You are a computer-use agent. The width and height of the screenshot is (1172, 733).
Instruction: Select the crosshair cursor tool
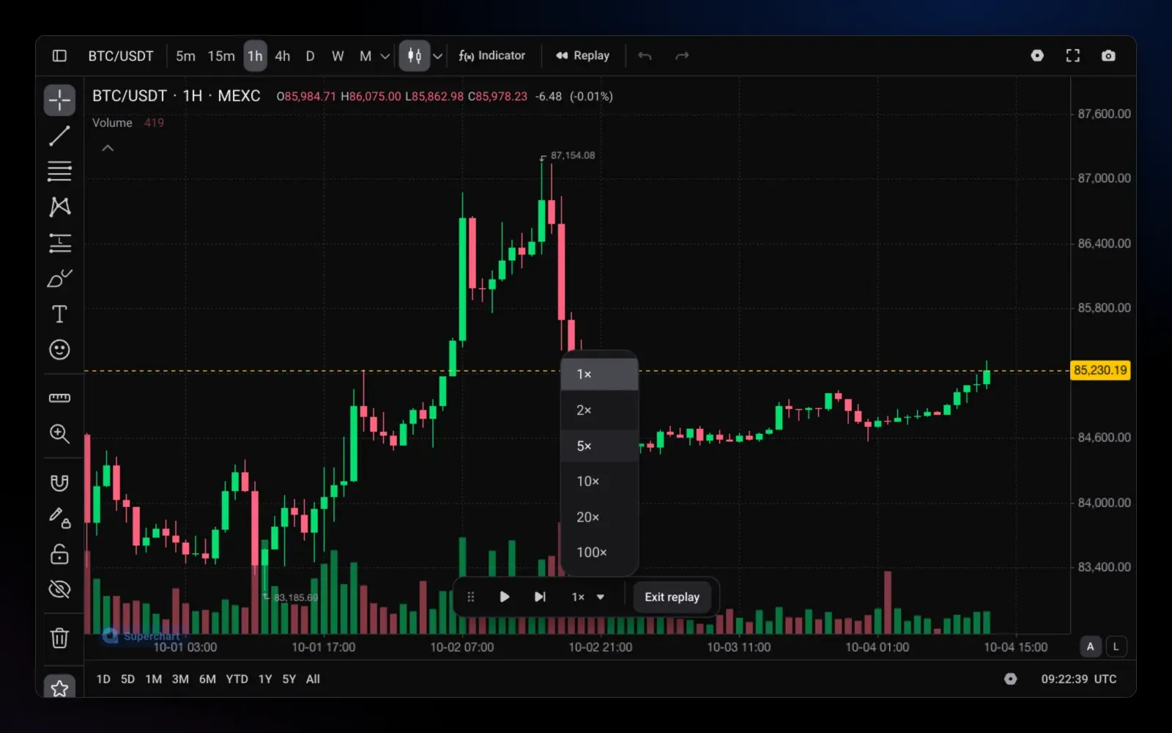point(59,100)
